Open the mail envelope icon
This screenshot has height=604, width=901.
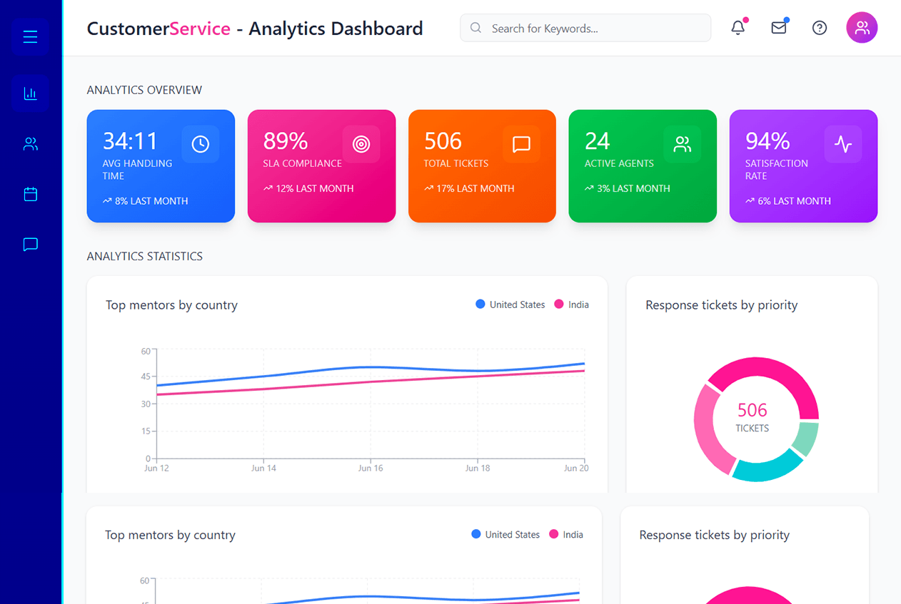779,28
